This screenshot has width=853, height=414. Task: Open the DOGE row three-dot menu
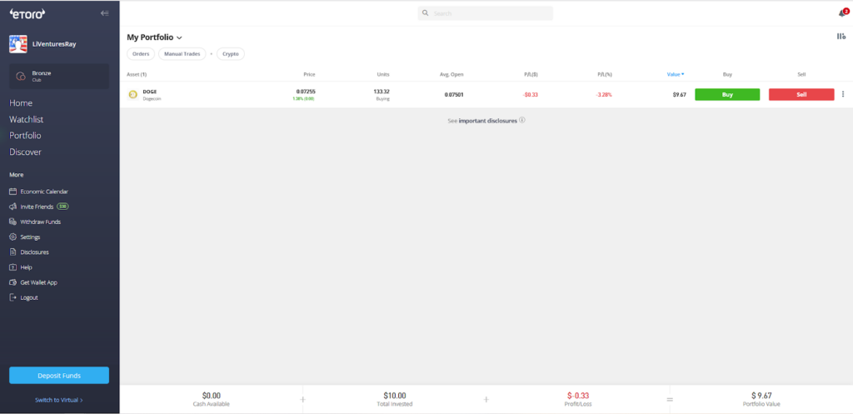tap(843, 94)
